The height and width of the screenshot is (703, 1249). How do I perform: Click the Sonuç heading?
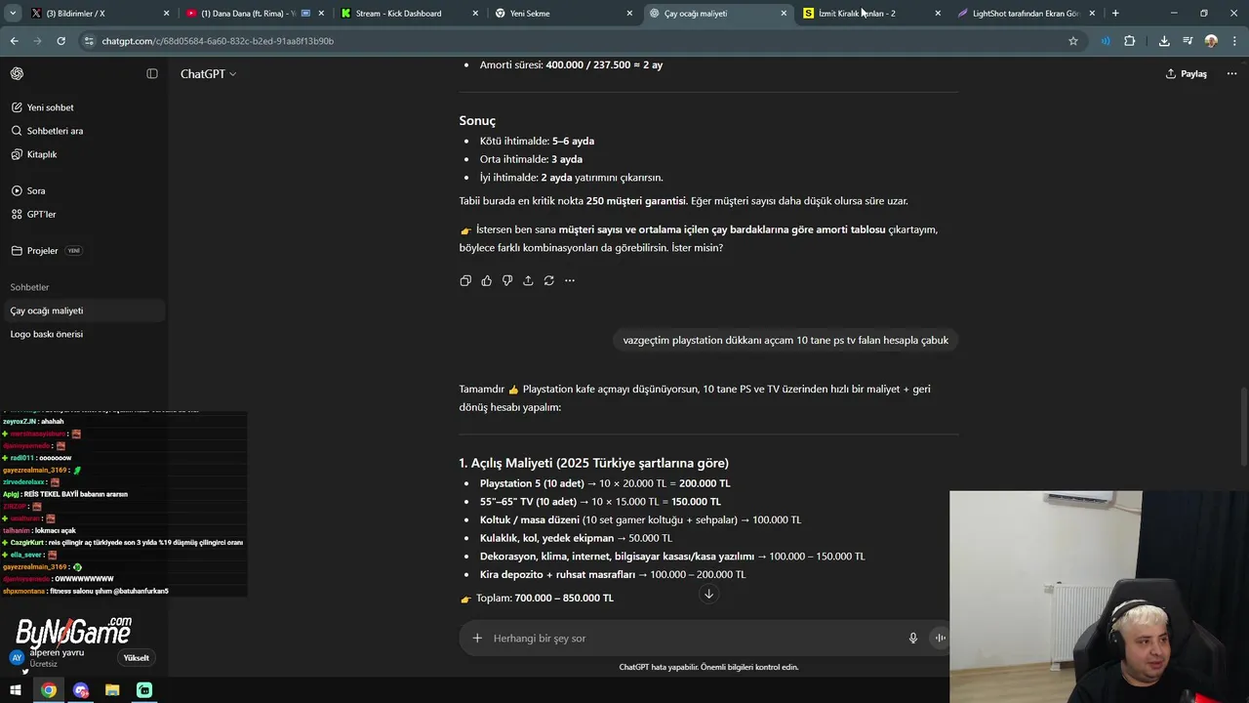(x=477, y=120)
